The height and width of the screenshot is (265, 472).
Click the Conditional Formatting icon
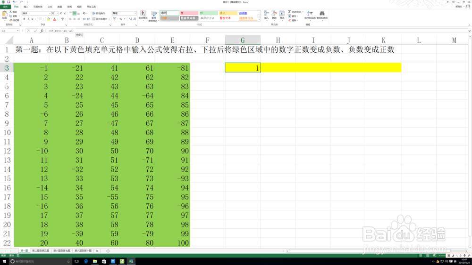pyautogui.click(x=143, y=14)
